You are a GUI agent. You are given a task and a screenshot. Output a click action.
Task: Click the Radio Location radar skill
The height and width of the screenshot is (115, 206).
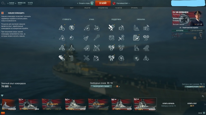[136, 58]
